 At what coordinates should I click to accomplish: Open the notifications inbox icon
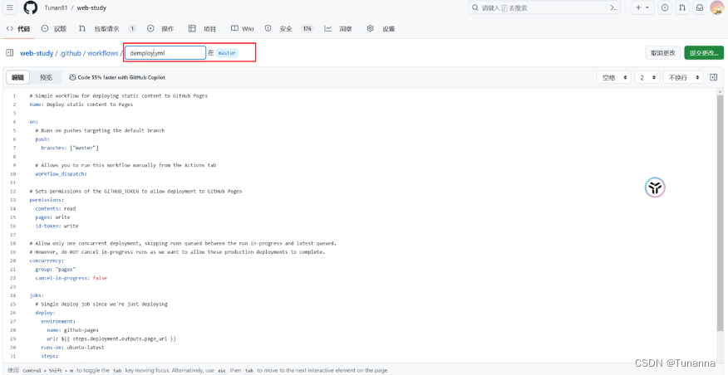click(699, 7)
